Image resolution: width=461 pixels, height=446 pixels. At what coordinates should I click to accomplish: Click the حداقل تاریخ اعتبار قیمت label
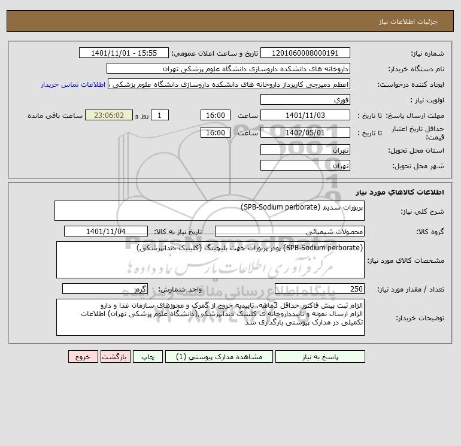pos(418,133)
